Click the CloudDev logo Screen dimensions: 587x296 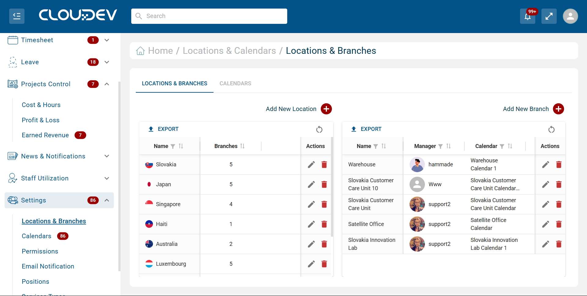pos(78,15)
